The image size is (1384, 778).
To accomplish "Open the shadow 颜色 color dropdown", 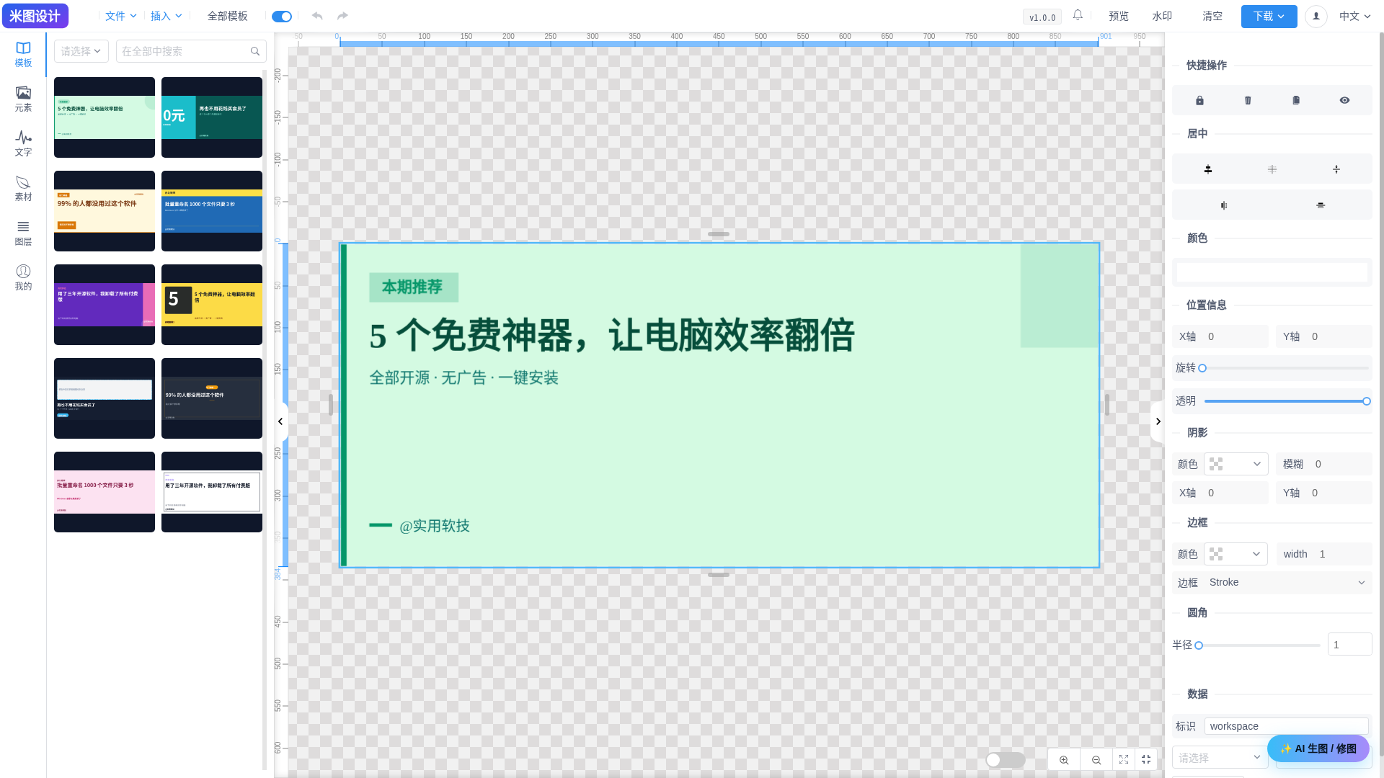I will point(1236,464).
